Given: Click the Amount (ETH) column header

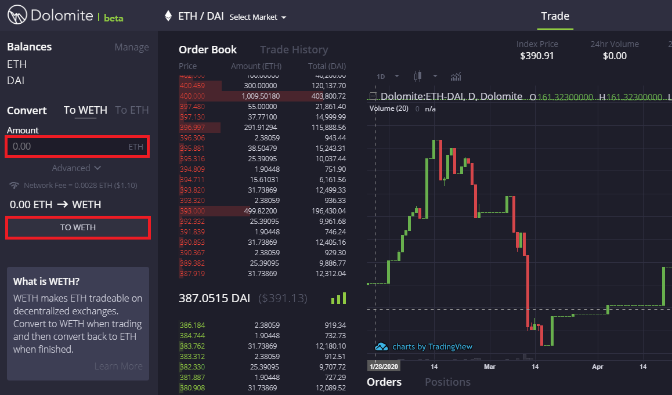Looking at the screenshot, I should click(x=256, y=66).
